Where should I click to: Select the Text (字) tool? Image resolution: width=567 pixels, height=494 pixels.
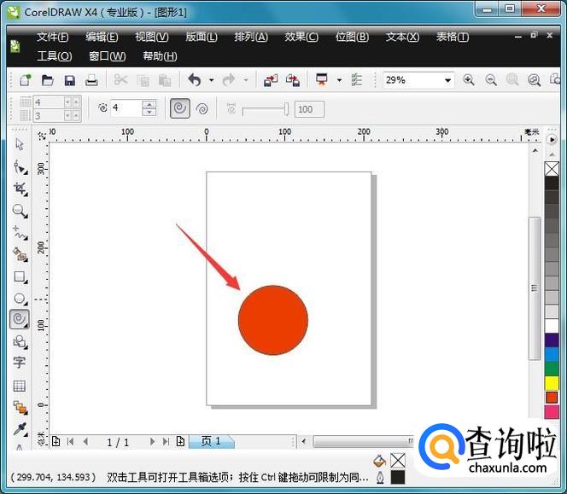pos(19,363)
